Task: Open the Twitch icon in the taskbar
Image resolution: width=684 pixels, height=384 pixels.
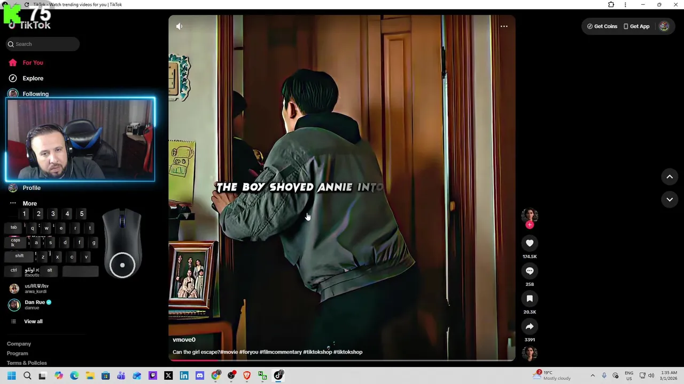Action: pos(153,375)
